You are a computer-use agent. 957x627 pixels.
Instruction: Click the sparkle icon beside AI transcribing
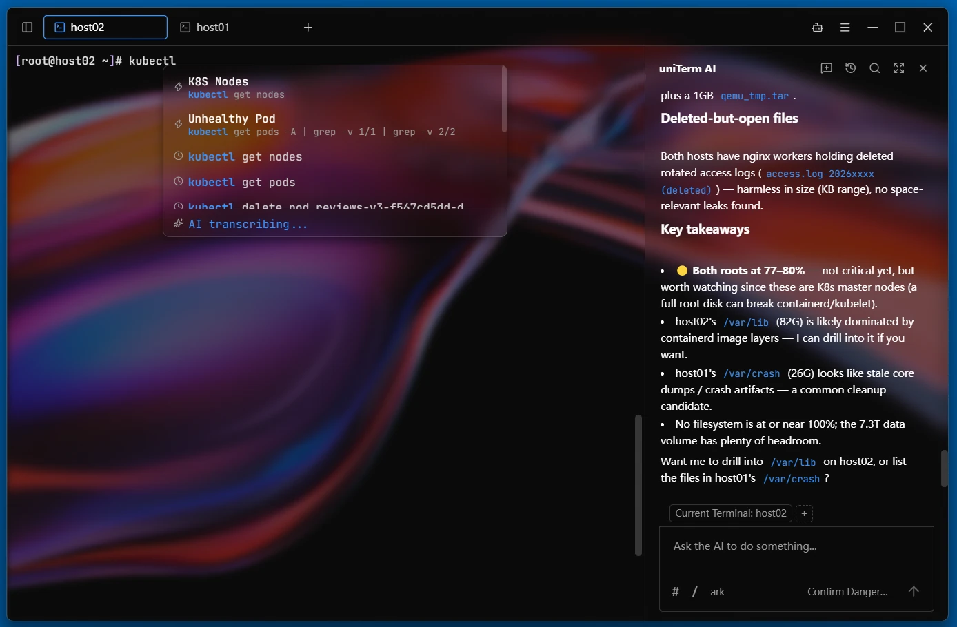pyautogui.click(x=179, y=224)
